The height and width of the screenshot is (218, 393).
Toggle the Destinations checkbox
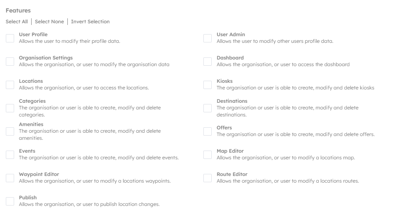pos(208,108)
